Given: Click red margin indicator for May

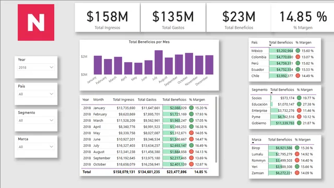Looking at the screenshot, I should coord(192,133).
